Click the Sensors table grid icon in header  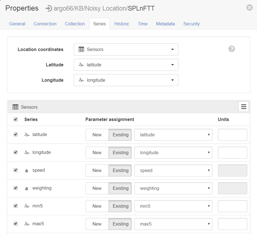coord(15,107)
